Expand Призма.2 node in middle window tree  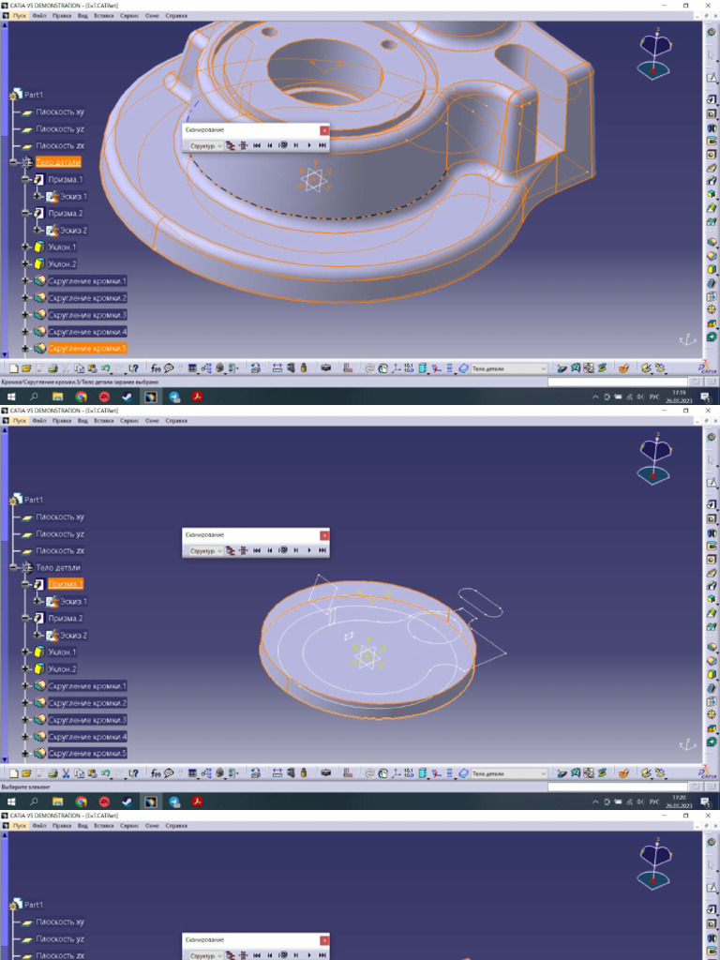pyautogui.click(x=25, y=618)
